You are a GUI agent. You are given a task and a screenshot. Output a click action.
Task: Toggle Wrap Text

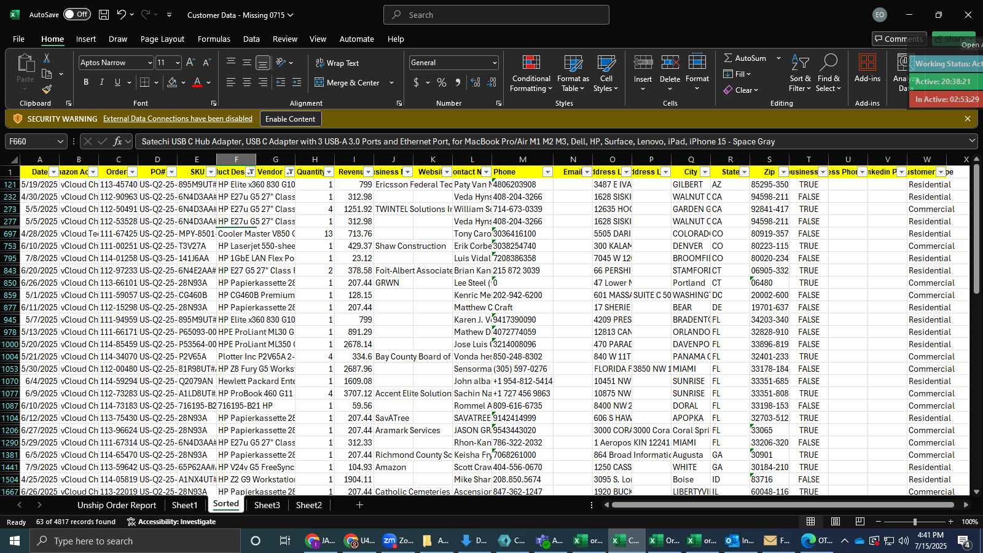pyautogui.click(x=337, y=63)
